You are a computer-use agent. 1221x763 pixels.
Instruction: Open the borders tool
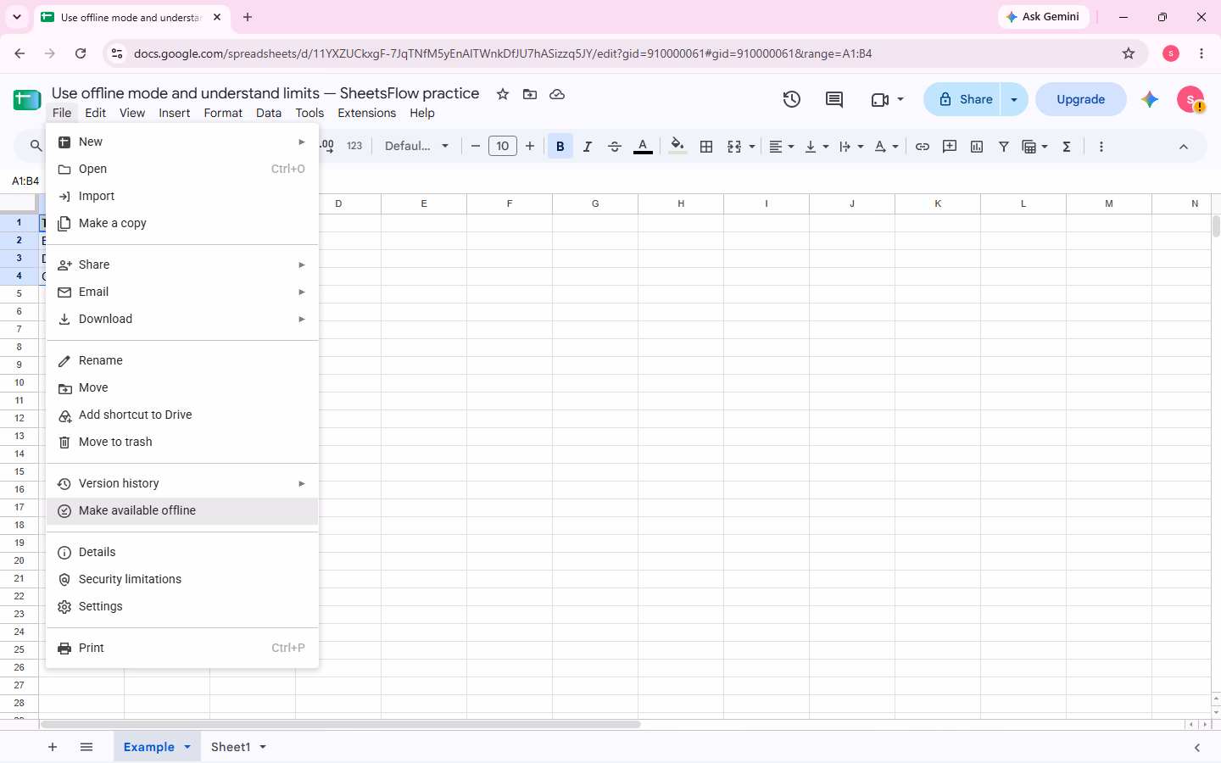click(x=706, y=147)
